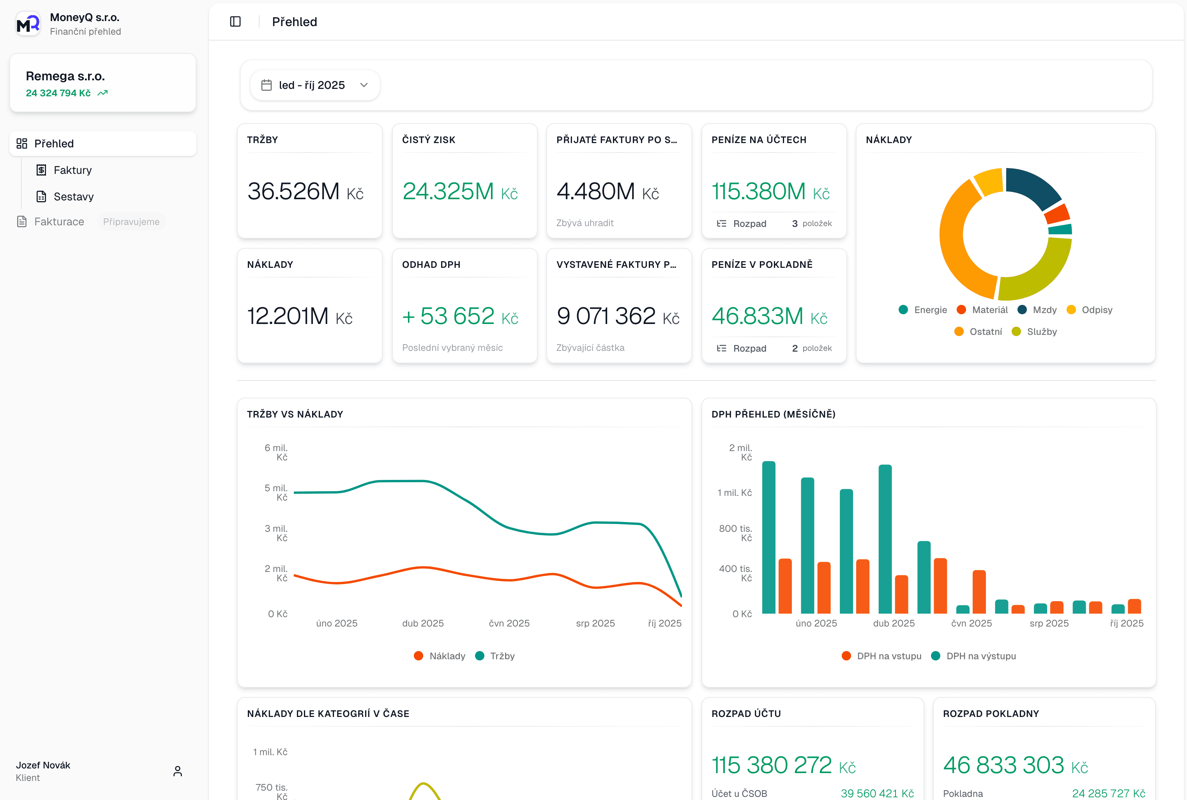Click the trend arrow beside 24 324 794 Kč
The width and height of the screenshot is (1187, 800).
tap(102, 93)
